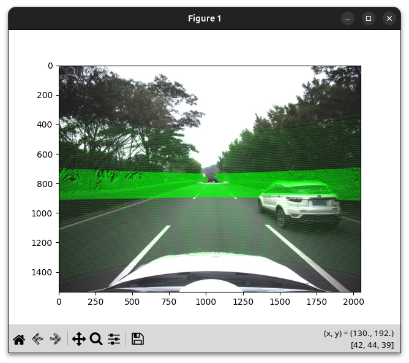Close the Figure 1 window

click(x=389, y=18)
